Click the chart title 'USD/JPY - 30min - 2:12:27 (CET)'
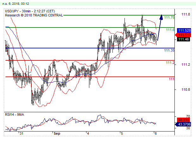 30,11
